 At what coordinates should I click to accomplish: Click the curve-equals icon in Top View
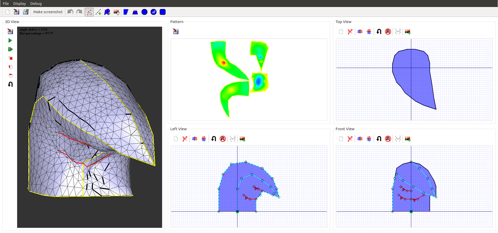(x=398, y=32)
